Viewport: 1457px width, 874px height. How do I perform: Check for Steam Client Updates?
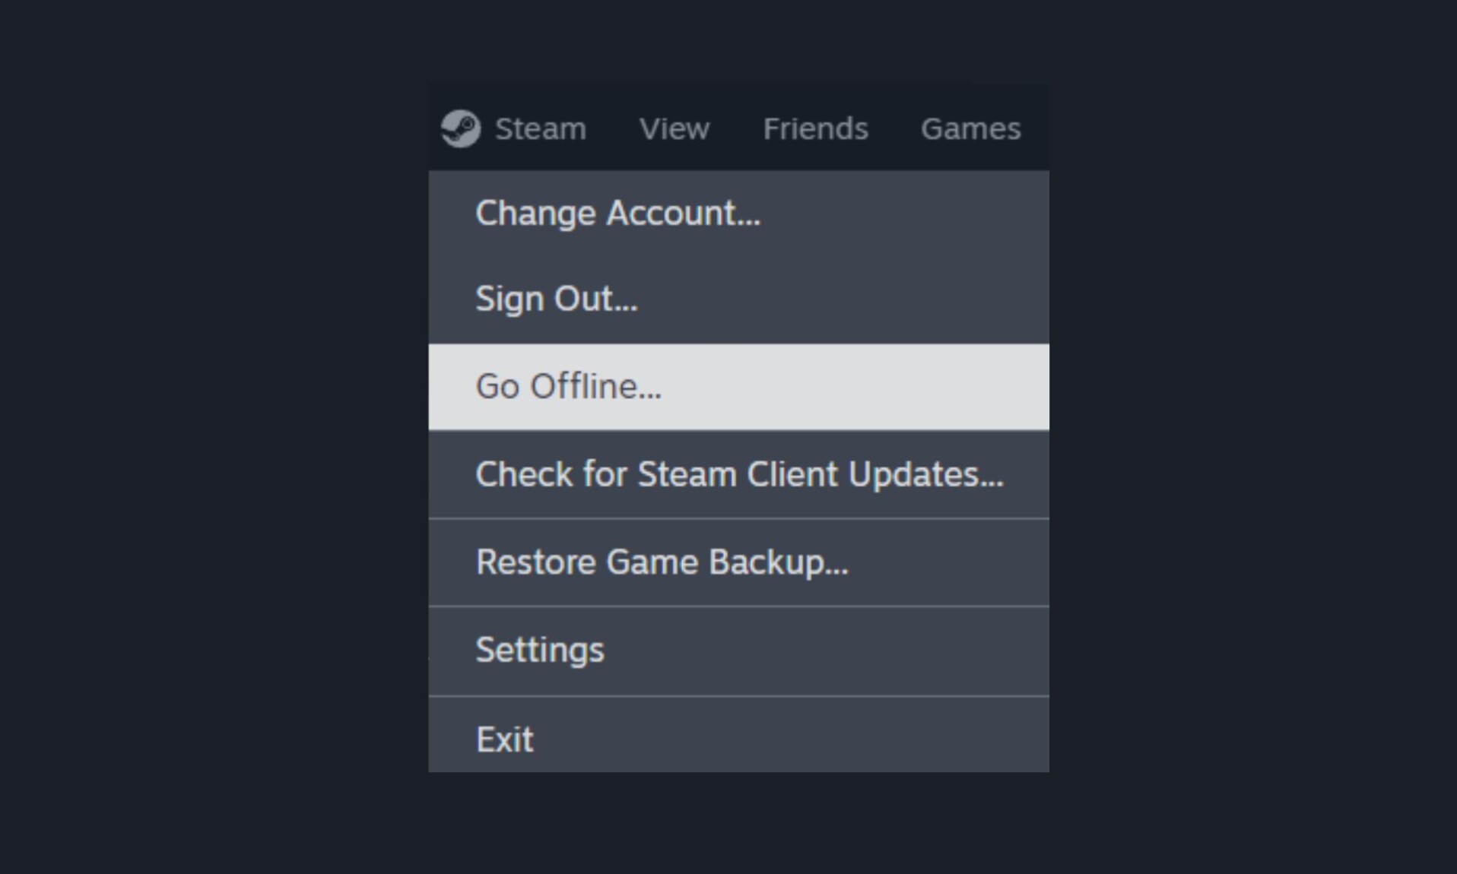[738, 474]
